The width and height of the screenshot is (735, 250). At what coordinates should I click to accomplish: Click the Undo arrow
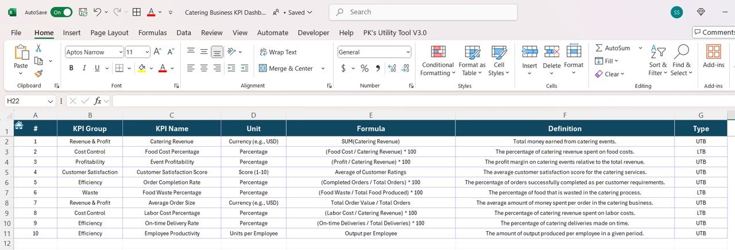pyautogui.click(x=98, y=12)
